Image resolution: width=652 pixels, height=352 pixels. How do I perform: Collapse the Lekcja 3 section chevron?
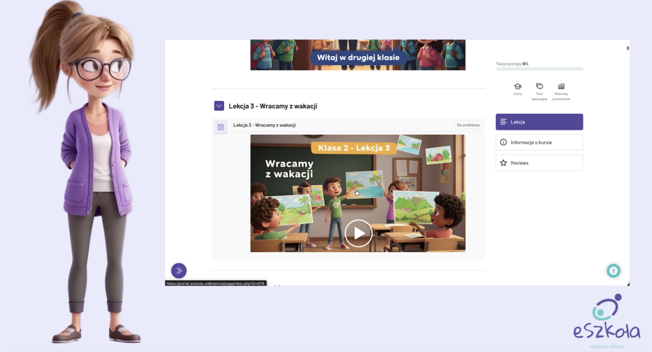pos(219,106)
